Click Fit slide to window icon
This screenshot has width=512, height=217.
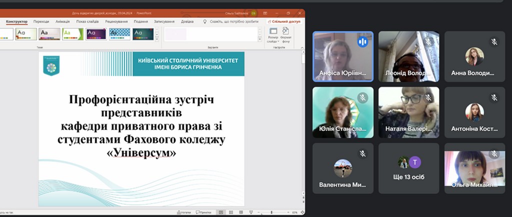coord(301,212)
